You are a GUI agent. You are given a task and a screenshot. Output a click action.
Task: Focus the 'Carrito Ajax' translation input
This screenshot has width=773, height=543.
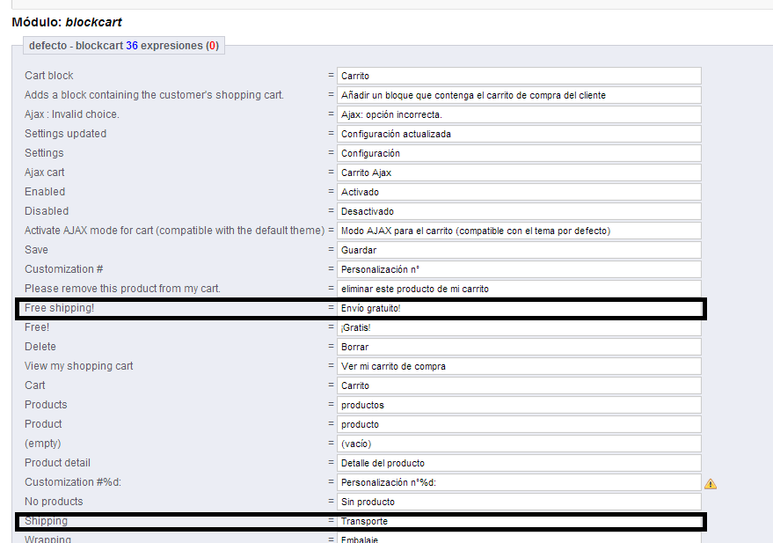tap(519, 172)
